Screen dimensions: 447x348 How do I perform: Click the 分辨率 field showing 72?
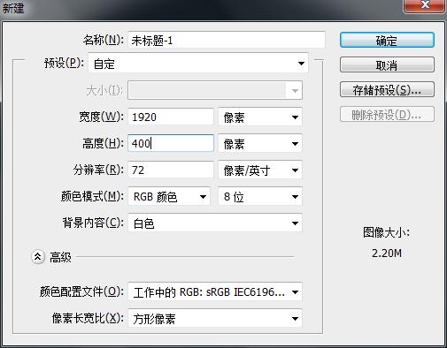click(171, 170)
